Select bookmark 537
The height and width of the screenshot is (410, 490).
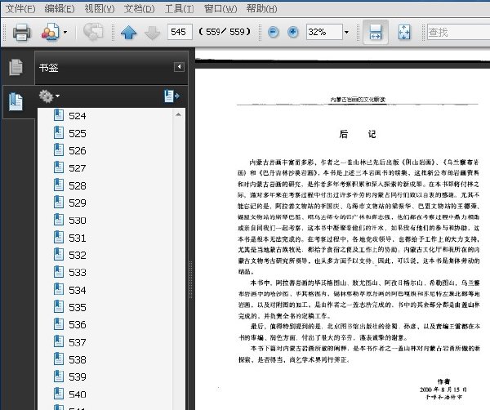(x=78, y=342)
